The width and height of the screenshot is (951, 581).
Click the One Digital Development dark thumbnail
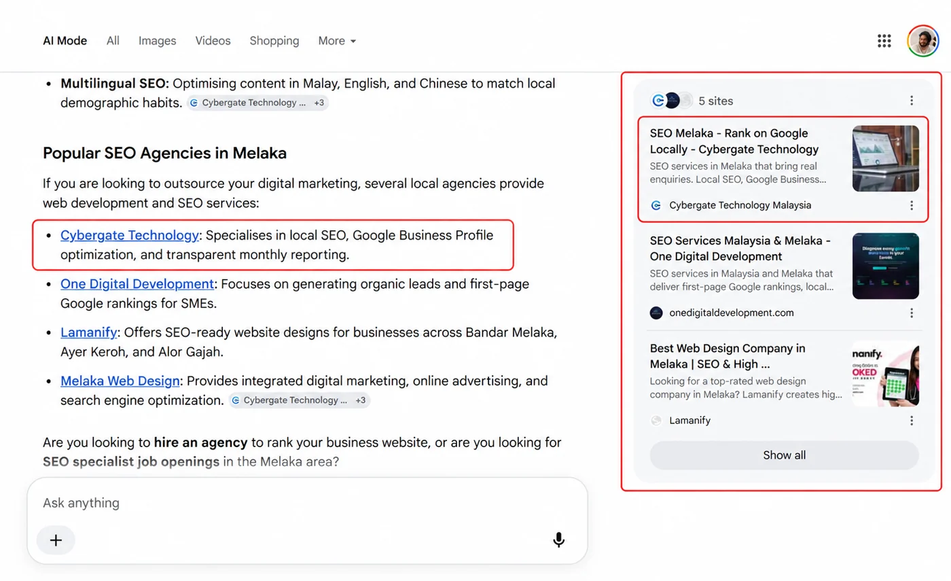(886, 266)
